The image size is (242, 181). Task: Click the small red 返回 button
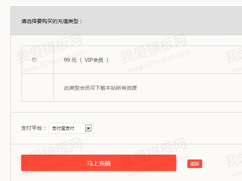point(195,164)
